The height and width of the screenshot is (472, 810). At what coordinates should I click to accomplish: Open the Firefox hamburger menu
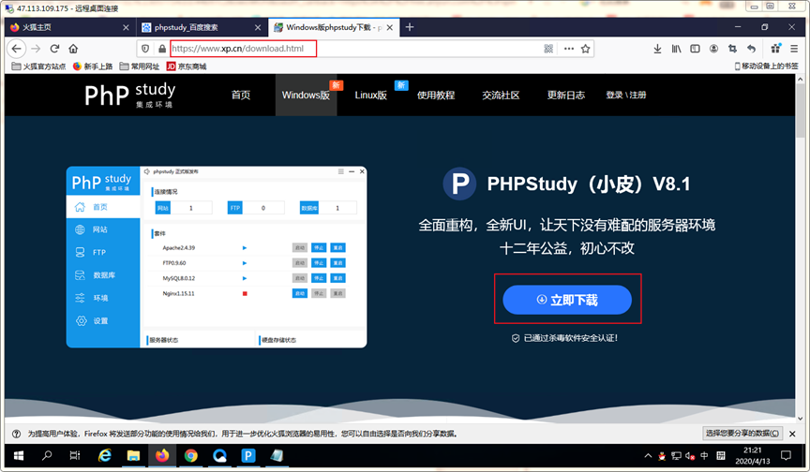pos(794,49)
